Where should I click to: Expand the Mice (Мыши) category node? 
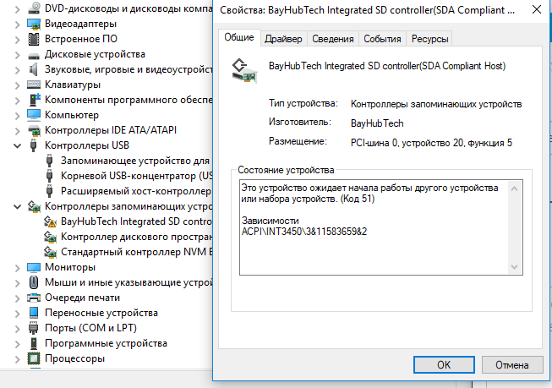tap(19, 282)
